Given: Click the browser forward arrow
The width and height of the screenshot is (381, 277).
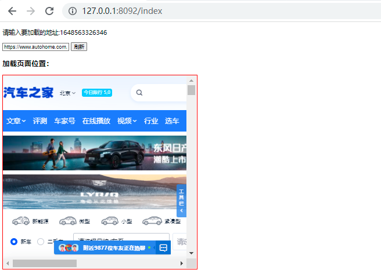Looking at the screenshot, I should 31,11.
